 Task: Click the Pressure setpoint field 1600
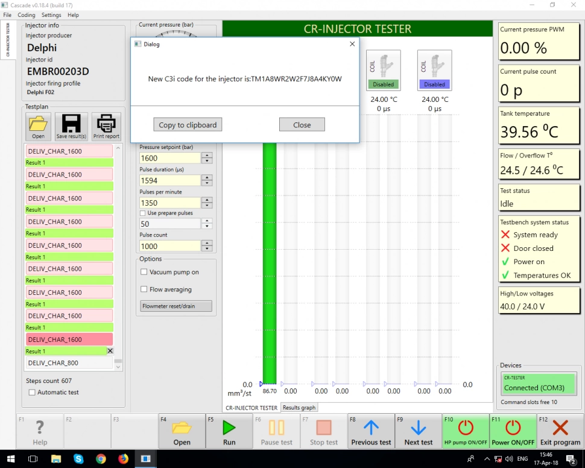169,158
